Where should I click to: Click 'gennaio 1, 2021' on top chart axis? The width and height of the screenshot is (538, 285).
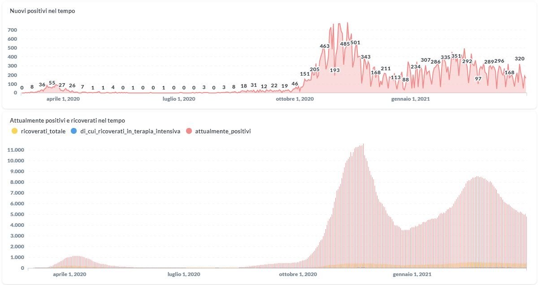410,99
